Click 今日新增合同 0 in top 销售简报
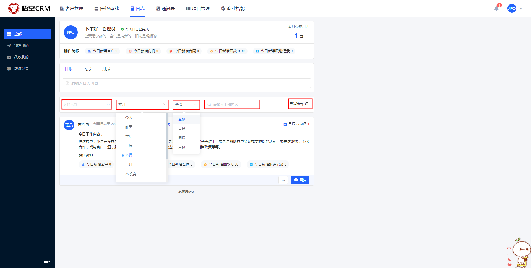This screenshot has height=268, width=531. 184,51
